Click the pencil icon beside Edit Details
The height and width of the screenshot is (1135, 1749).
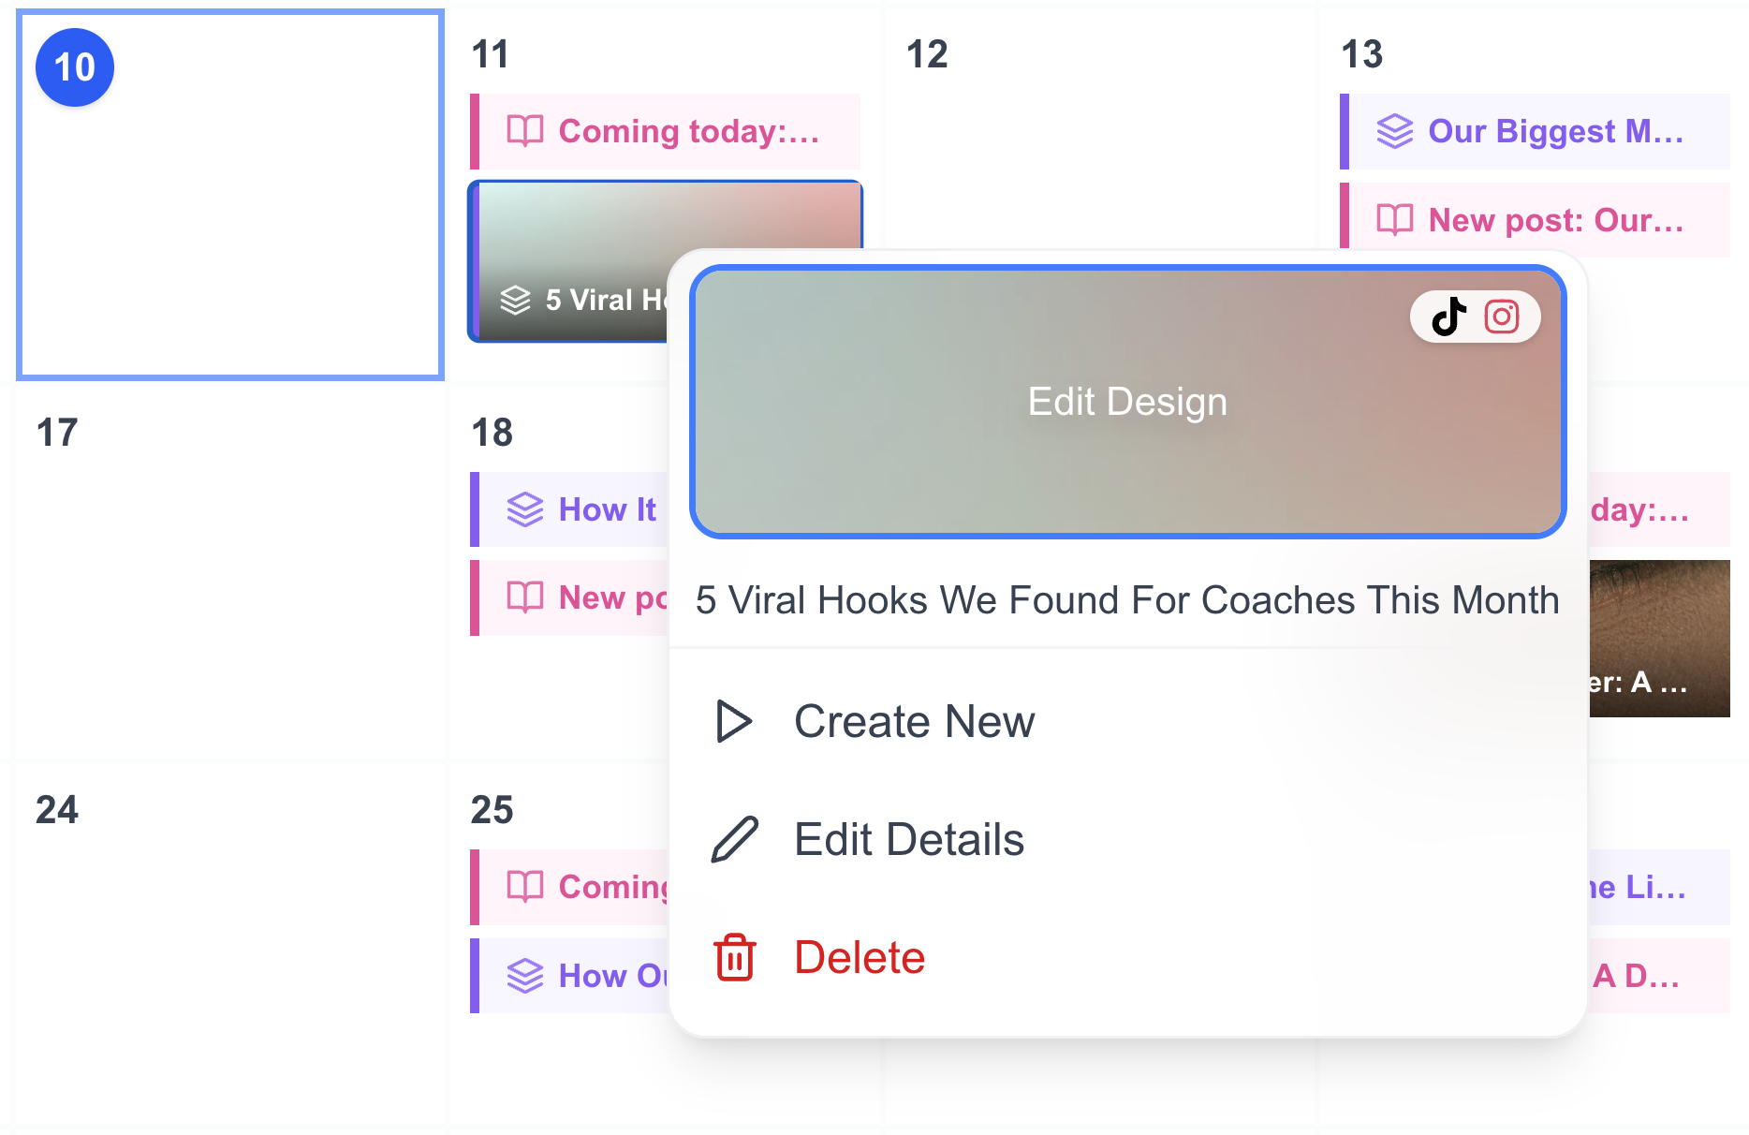tap(735, 839)
